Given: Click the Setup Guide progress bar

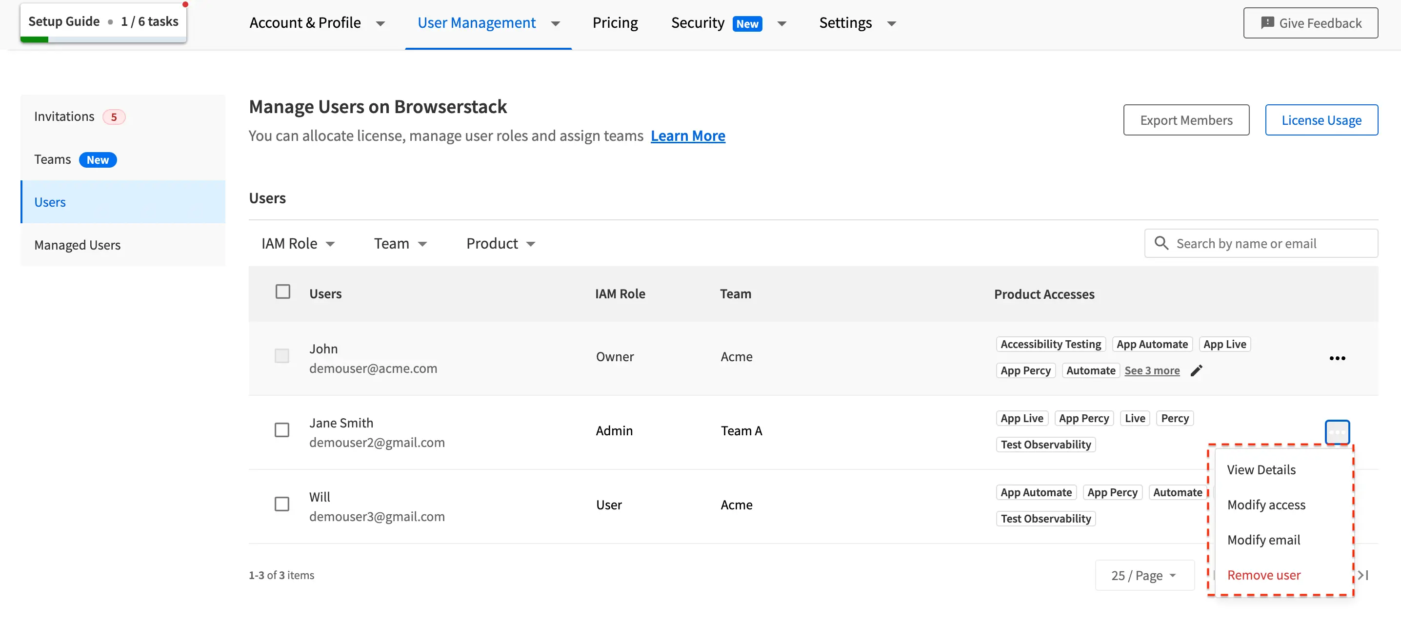Looking at the screenshot, I should (103, 39).
